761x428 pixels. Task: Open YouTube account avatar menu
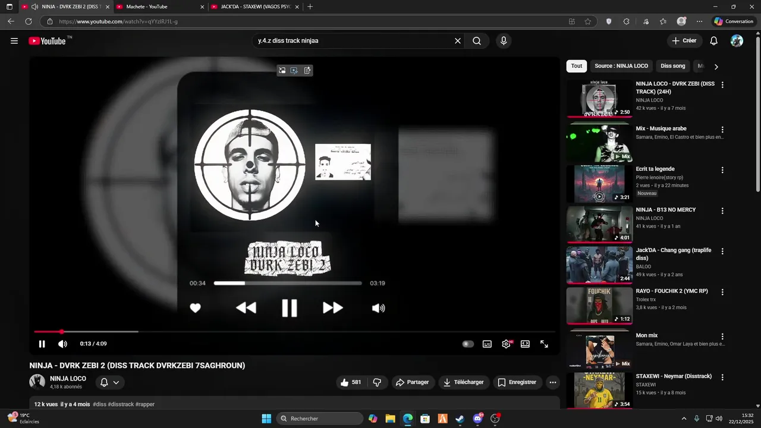[x=737, y=41]
